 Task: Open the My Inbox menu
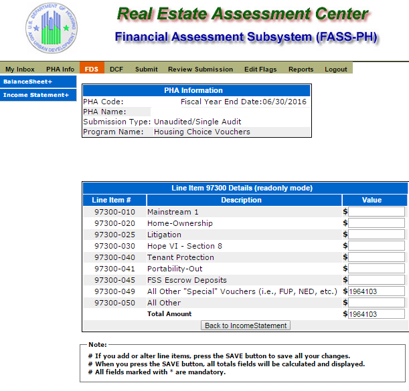tap(20, 69)
